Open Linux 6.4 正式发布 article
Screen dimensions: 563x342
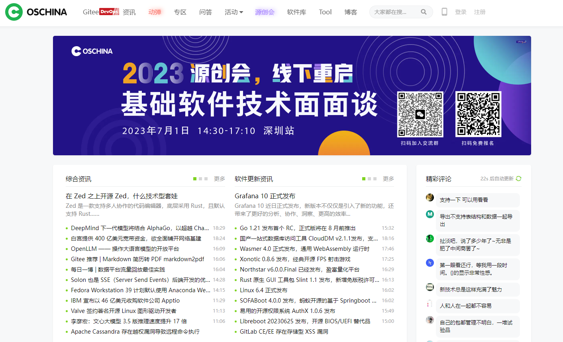click(x=263, y=290)
